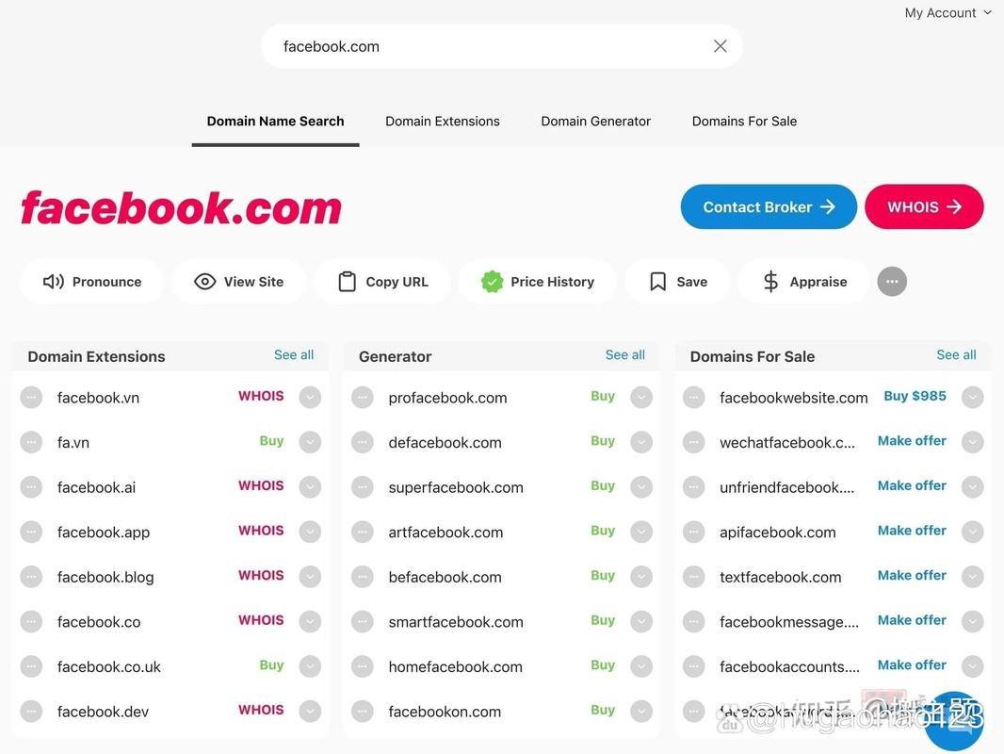Switch to the Domain Generator tab

coord(595,122)
